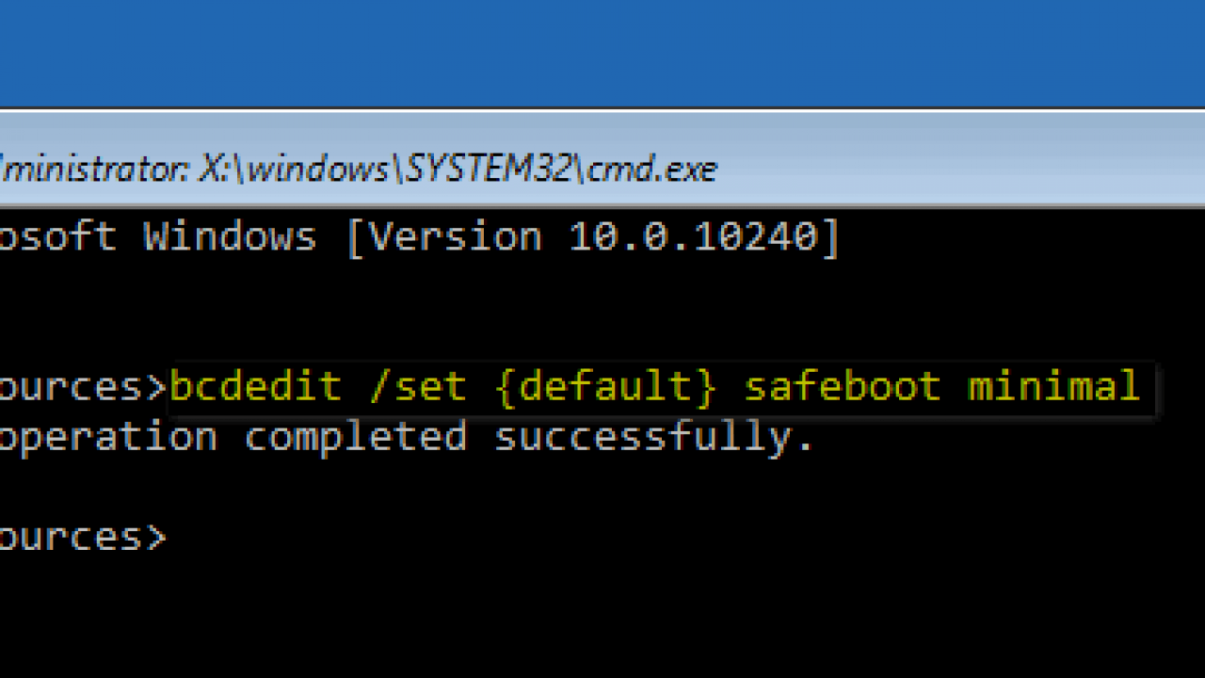Click the word 'successfully.' in the output
The width and height of the screenshot is (1205, 678).
click(654, 439)
